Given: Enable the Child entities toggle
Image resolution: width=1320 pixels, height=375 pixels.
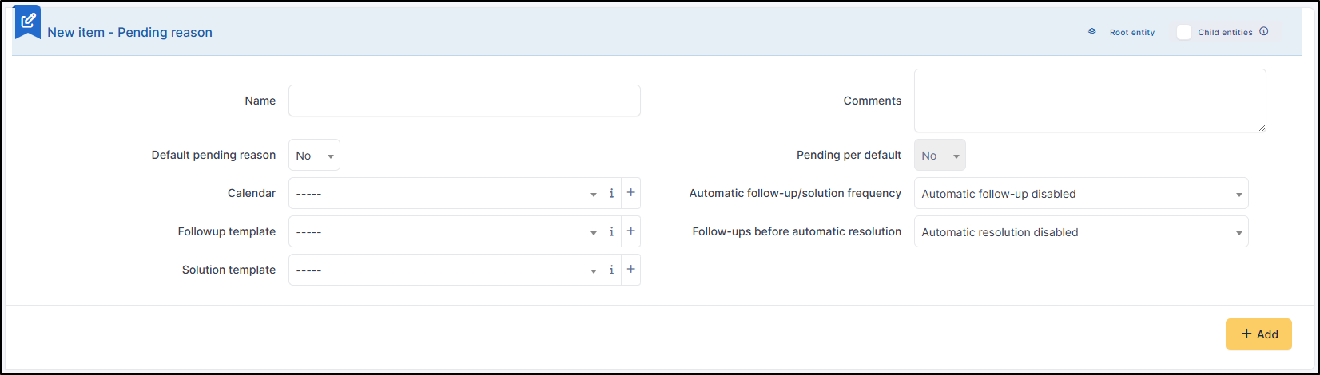Looking at the screenshot, I should click(1184, 32).
